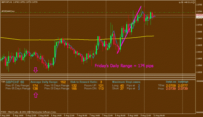The image size is (203, 117).
Task: Click the Long stop loss value 40
Action: [122, 86]
